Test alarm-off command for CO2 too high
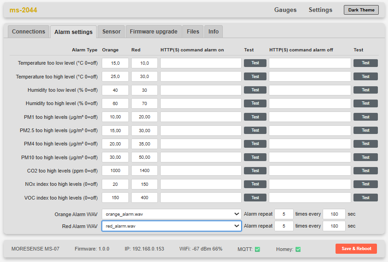 365,171
